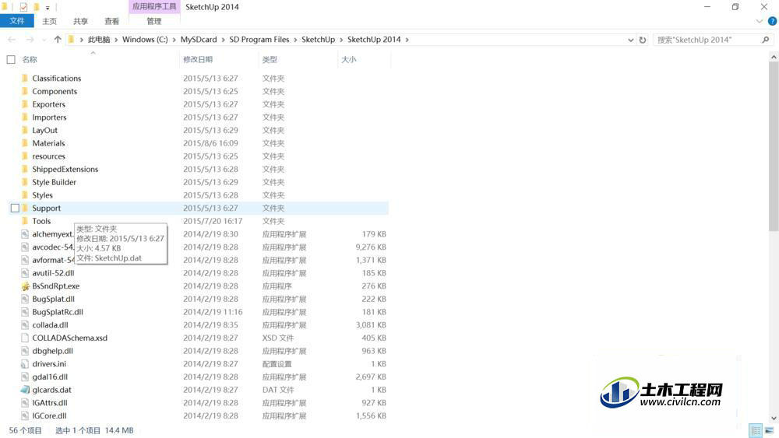Screen dimensions: 779x438
Task: Select the Materials folder icon
Action: point(25,143)
